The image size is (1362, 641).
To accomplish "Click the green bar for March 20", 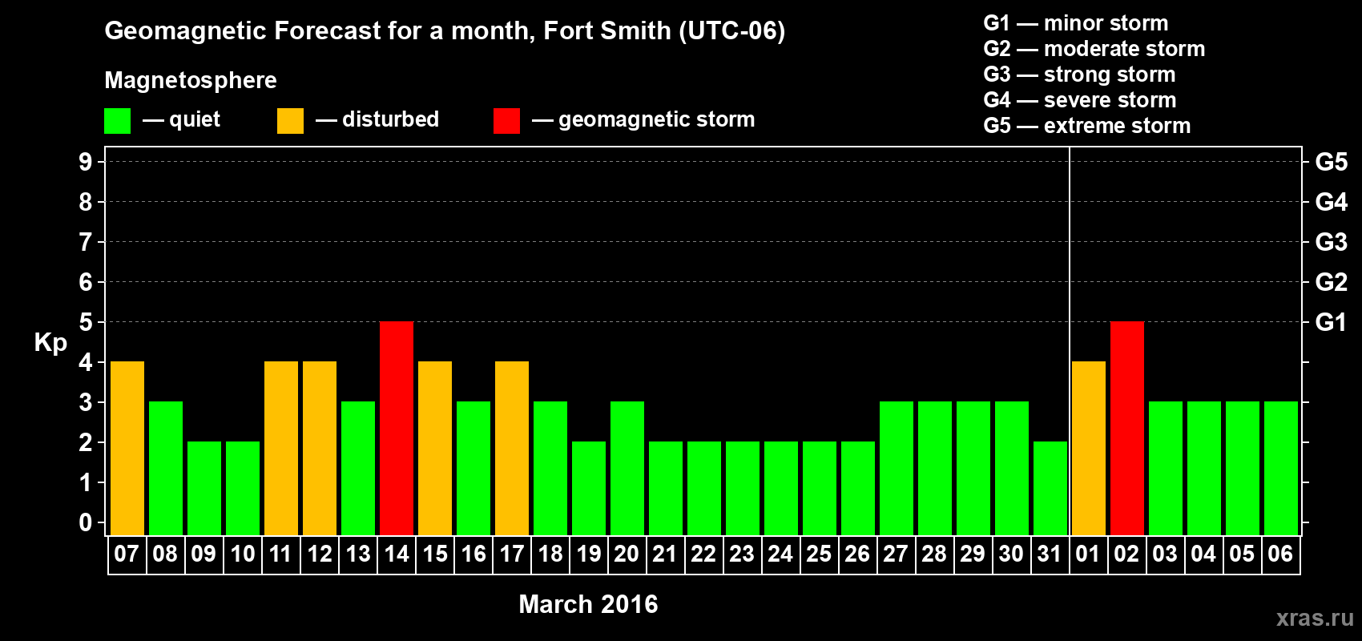I will [x=627, y=468].
